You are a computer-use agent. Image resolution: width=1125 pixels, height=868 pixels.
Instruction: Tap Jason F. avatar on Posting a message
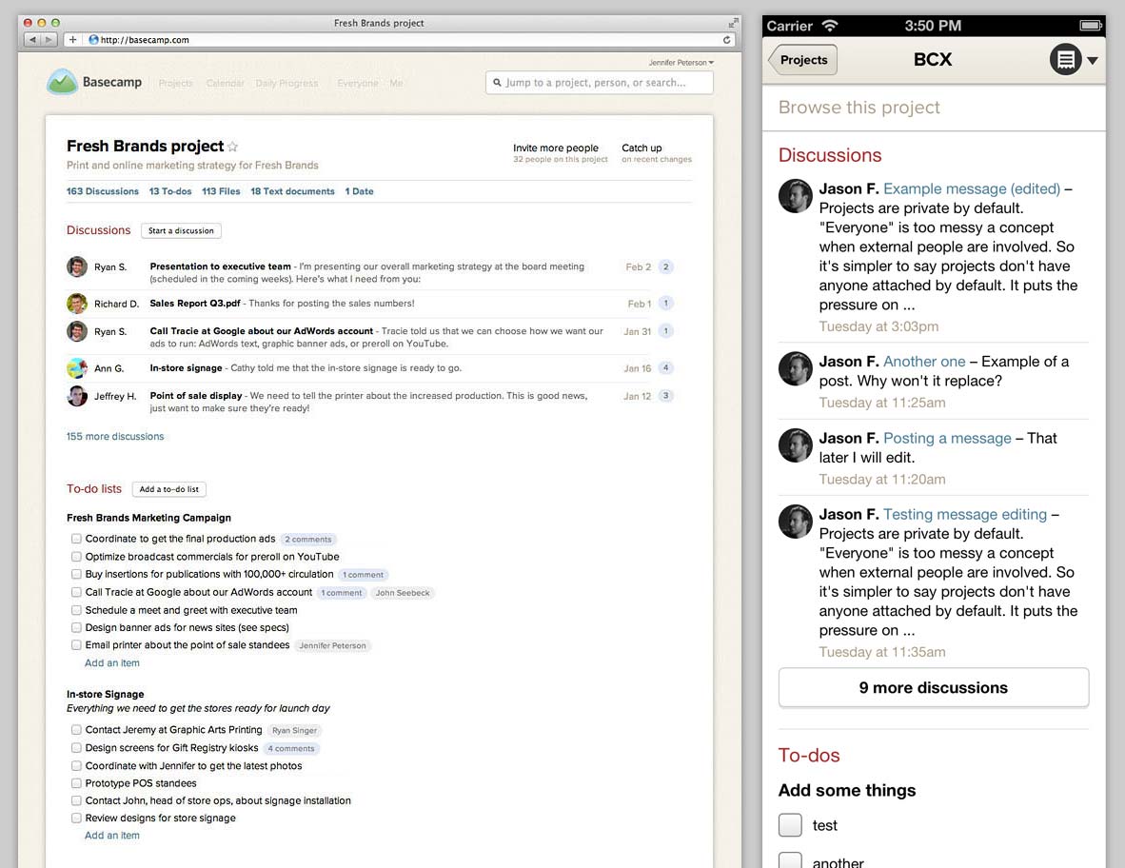(796, 445)
